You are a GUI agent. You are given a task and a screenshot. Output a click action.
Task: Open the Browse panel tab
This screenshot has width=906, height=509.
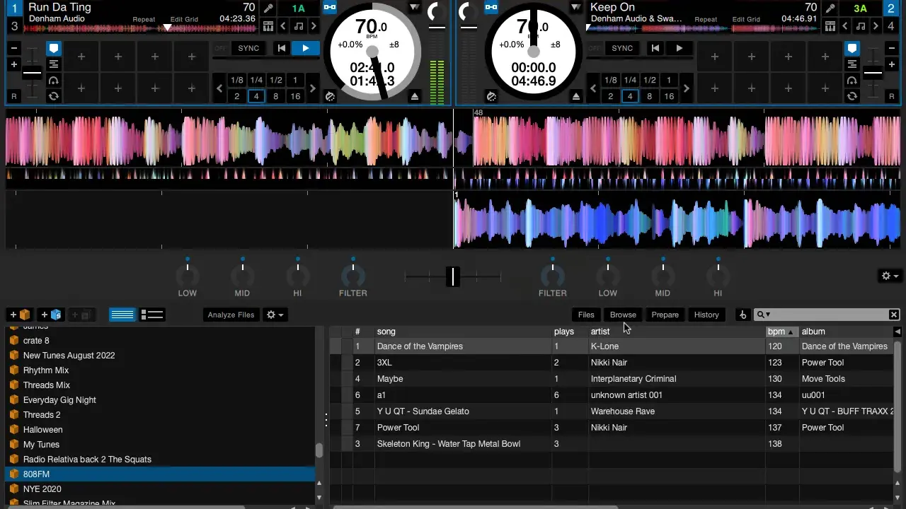coord(623,315)
